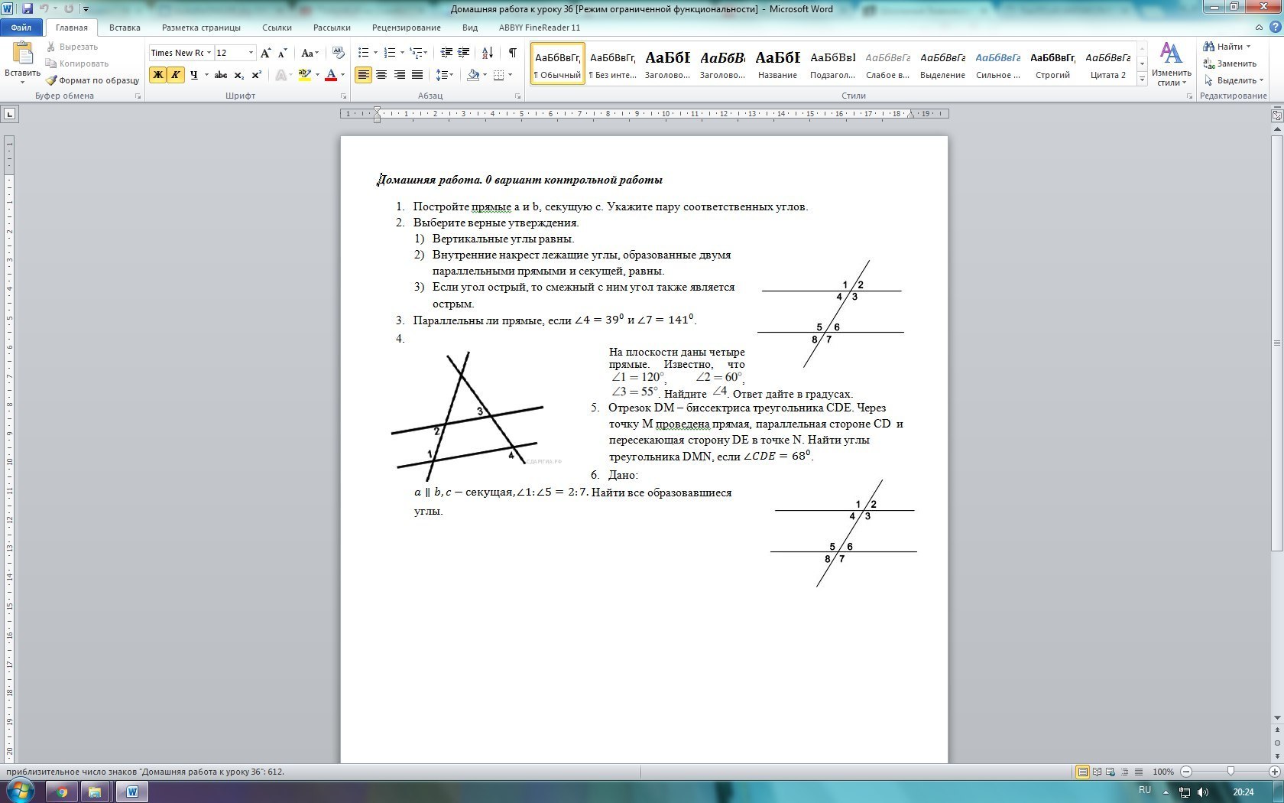The image size is (1284, 803).
Task: Click the increase indent icon
Action: click(464, 53)
